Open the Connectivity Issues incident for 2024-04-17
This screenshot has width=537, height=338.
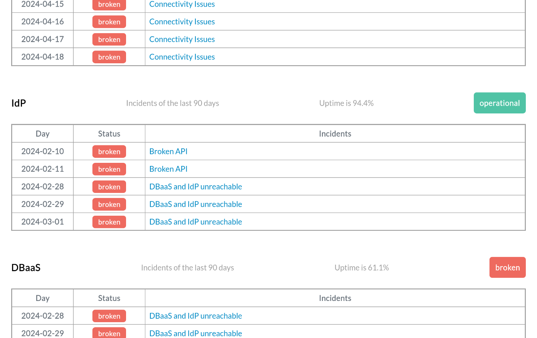[182, 39]
